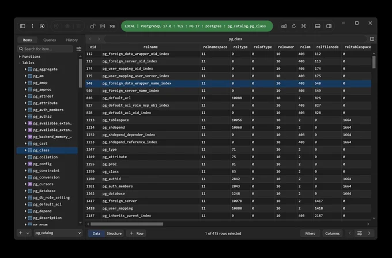Expand the Functions tree group
Viewport: 392px width, 258px height.
click(20, 57)
